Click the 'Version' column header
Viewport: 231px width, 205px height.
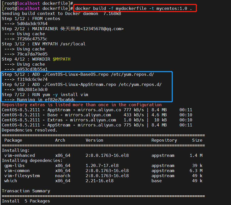click(x=94, y=140)
